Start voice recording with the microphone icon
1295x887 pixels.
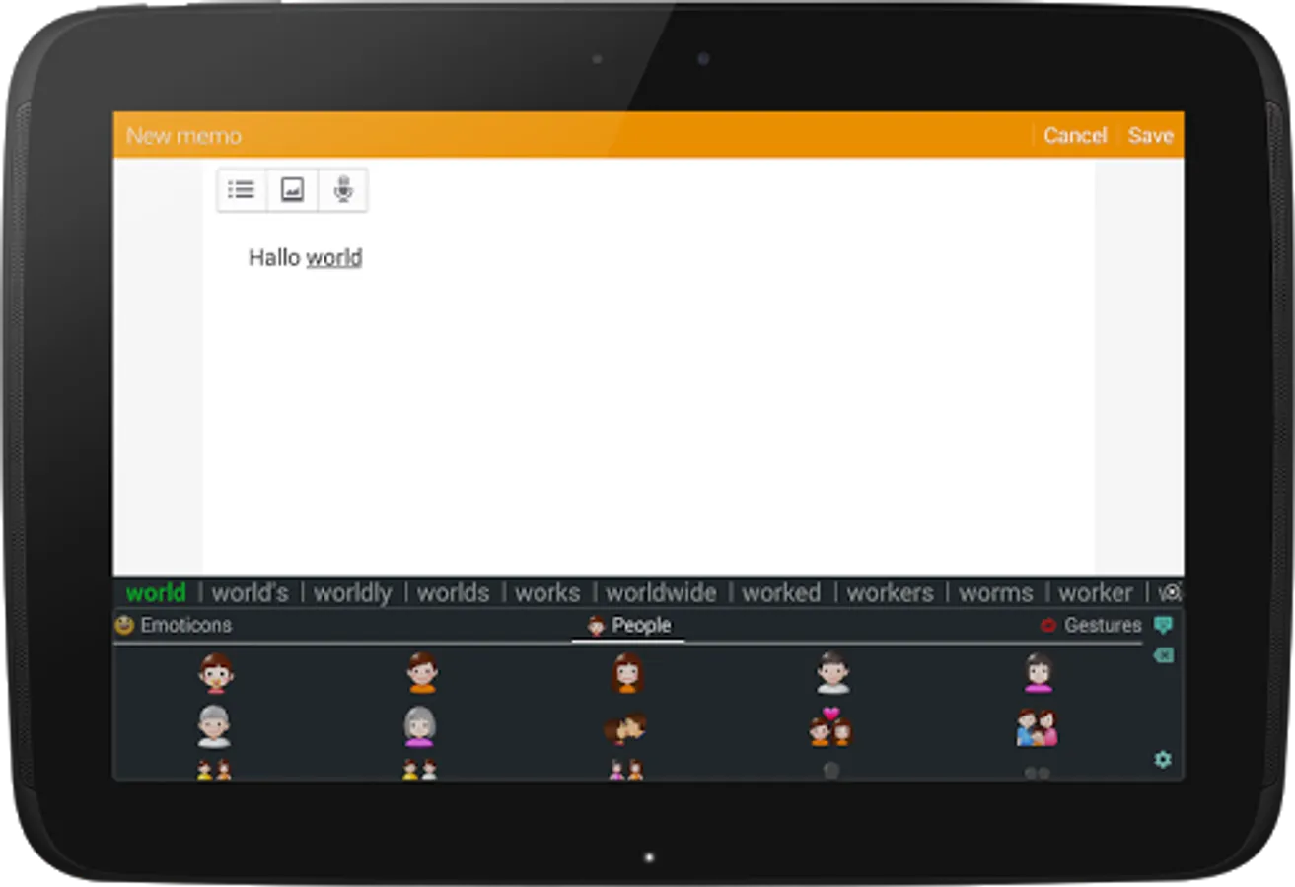click(x=343, y=189)
